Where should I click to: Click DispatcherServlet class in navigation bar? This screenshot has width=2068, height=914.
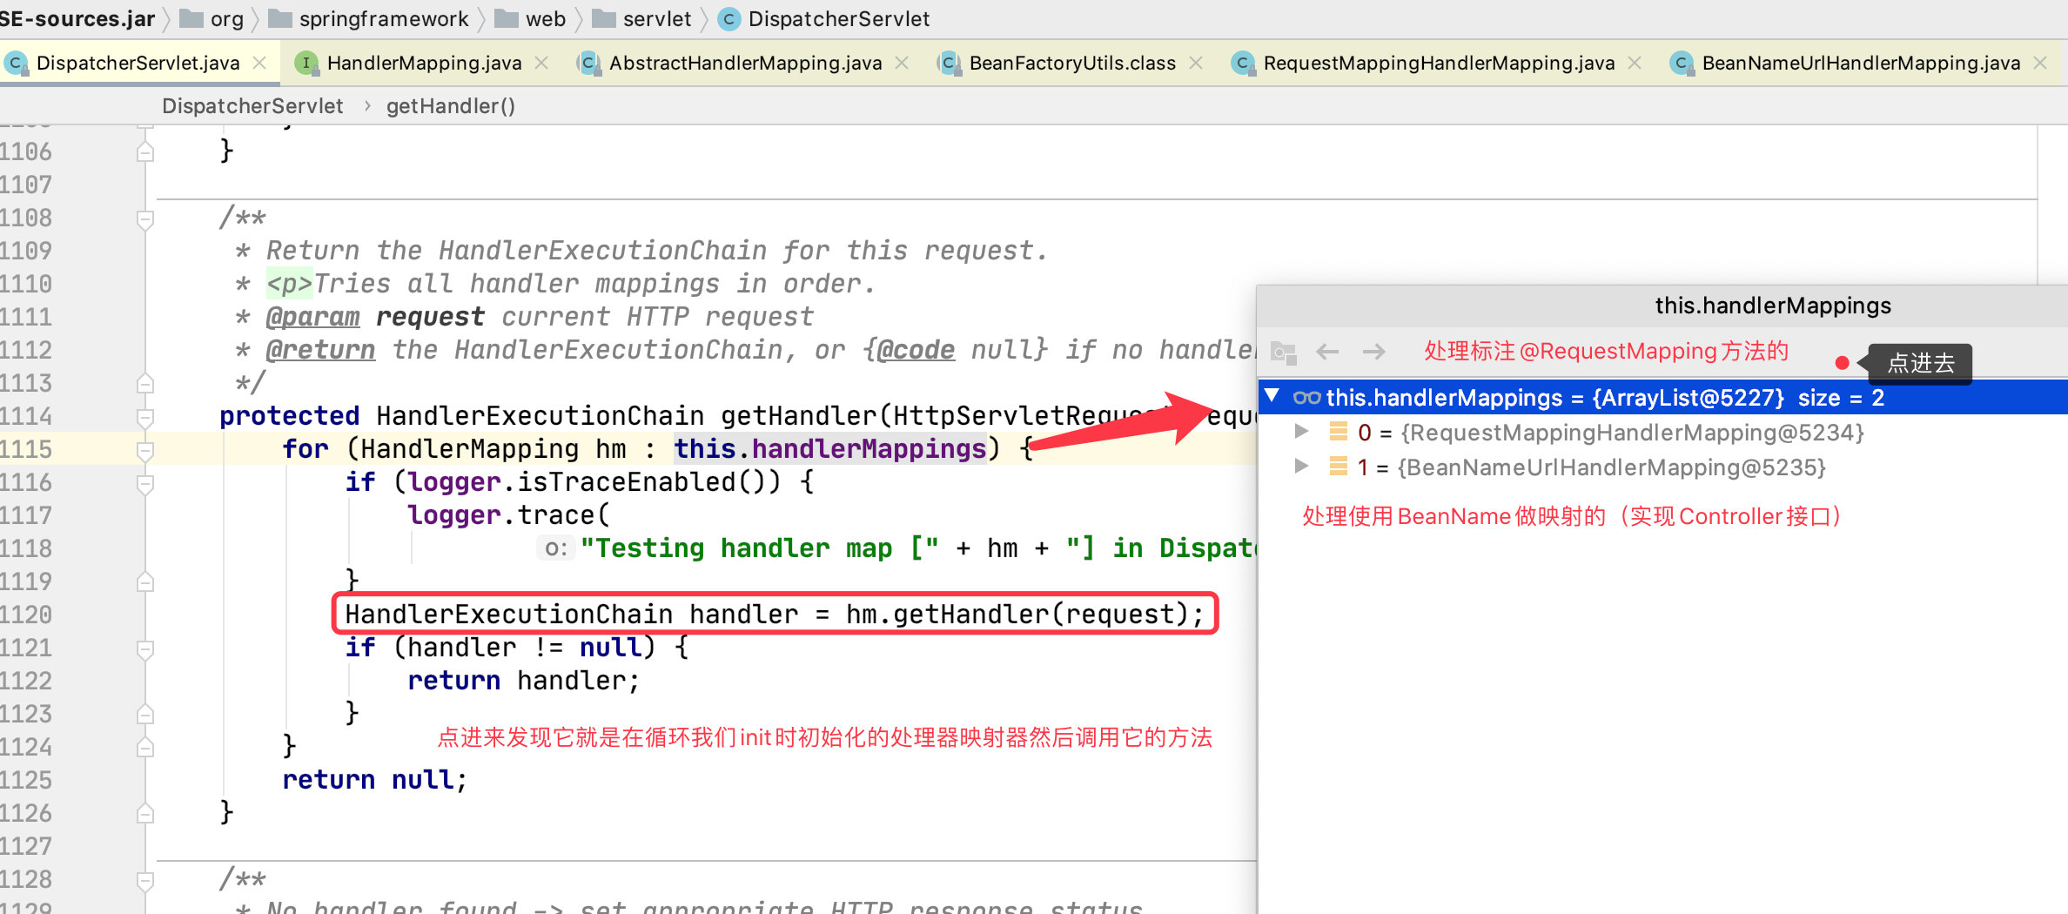point(824,19)
